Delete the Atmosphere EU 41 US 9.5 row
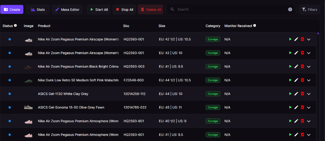The height and width of the screenshot is (141, 325). pos(302,135)
